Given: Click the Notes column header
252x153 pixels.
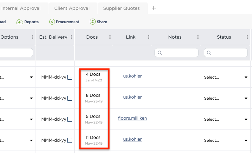Looking at the screenshot, I should pyautogui.click(x=175, y=37).
